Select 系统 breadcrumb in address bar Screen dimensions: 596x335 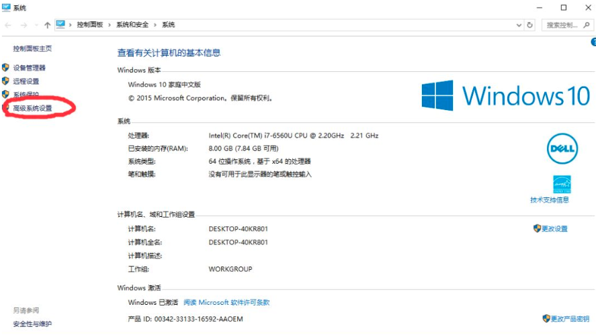pos(169,25)
